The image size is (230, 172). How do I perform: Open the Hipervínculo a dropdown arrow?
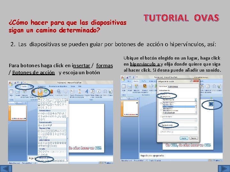(x=196, y=100)
